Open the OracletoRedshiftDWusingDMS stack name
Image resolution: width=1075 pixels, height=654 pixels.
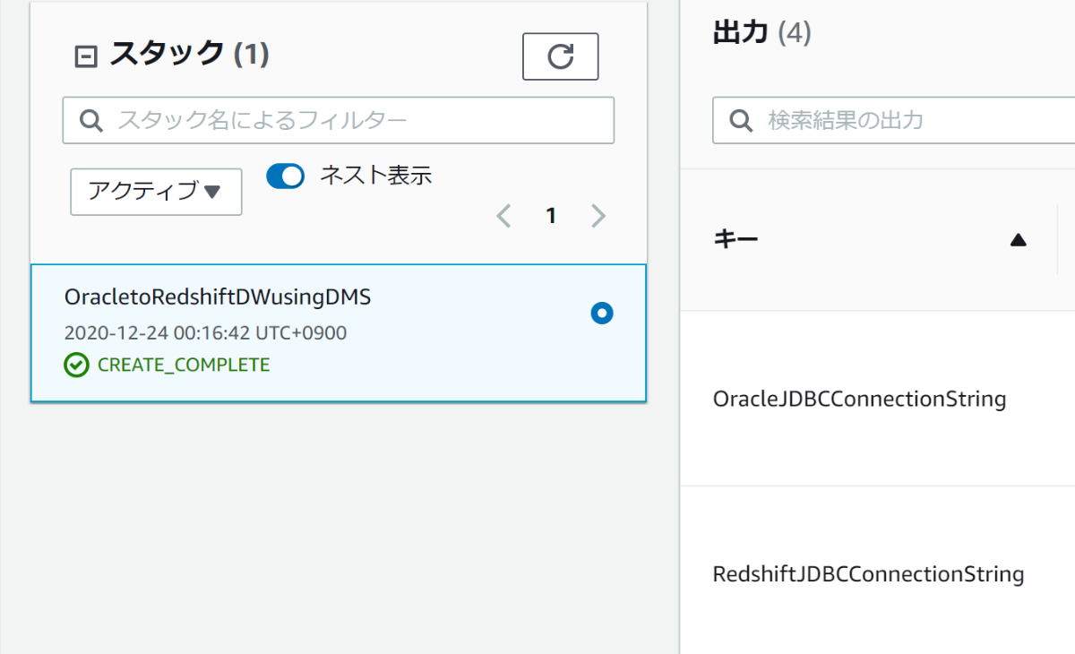(x=218, y=298)
